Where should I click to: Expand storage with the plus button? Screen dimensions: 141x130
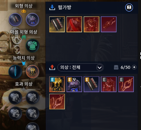tap(134, 67)
